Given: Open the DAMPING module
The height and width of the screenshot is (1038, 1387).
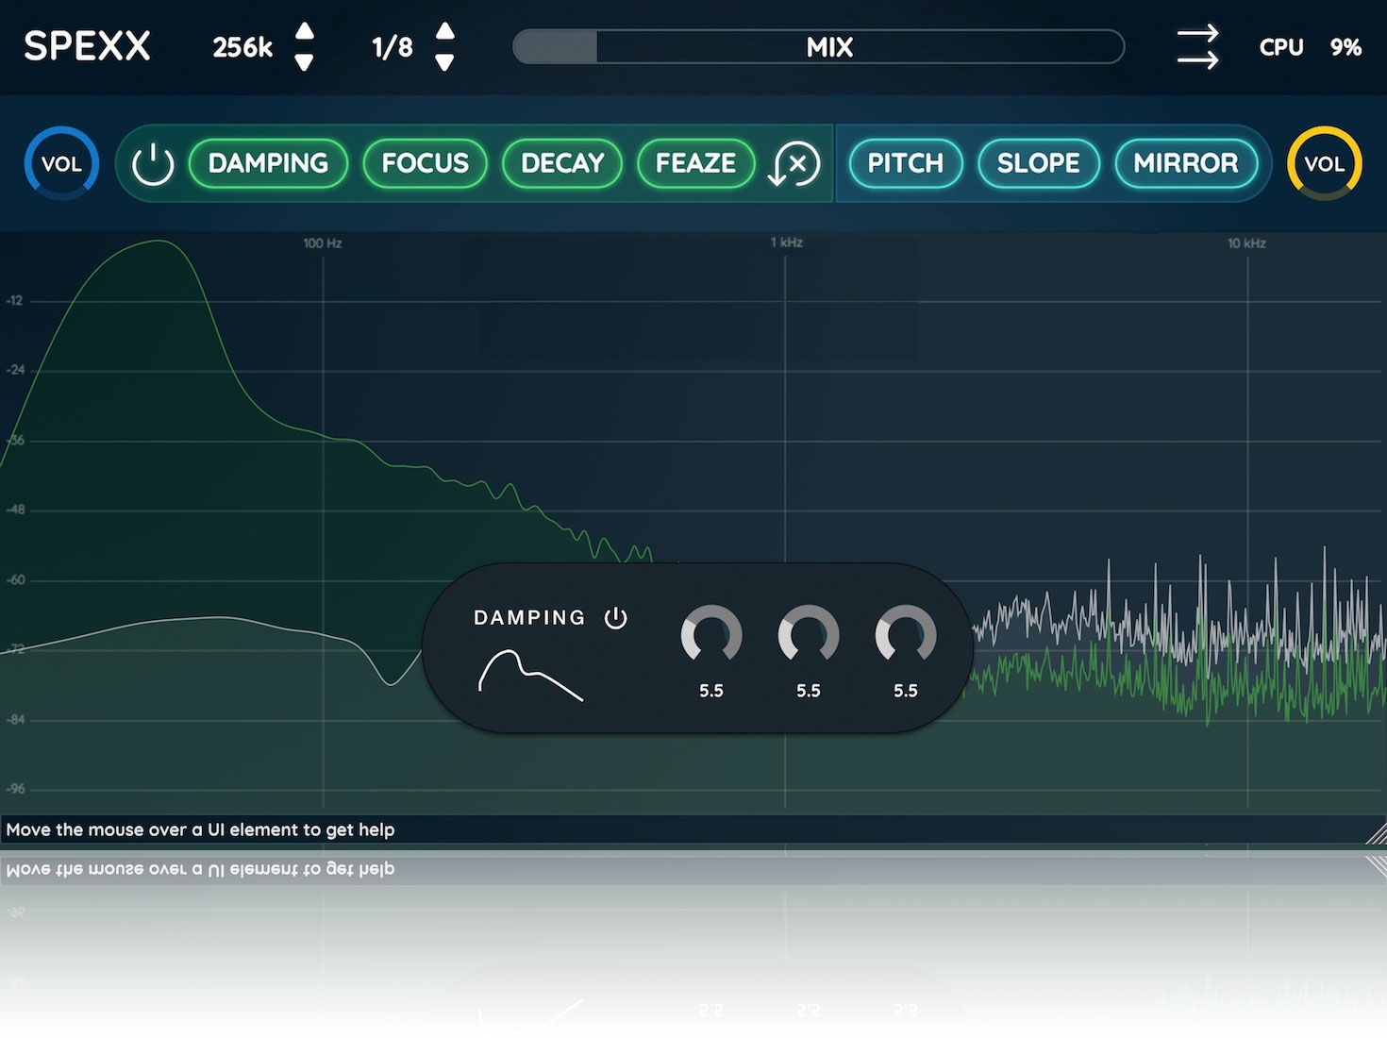Looking at the screenshot, I should (268, 163).
